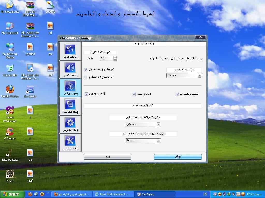Select the E-Sro desktop shortcut
Screen dimensions: 265x198
tap(10, 176)
